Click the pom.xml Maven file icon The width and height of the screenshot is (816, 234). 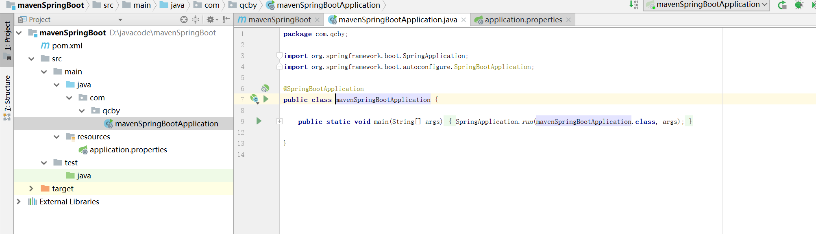click(45, 45)
